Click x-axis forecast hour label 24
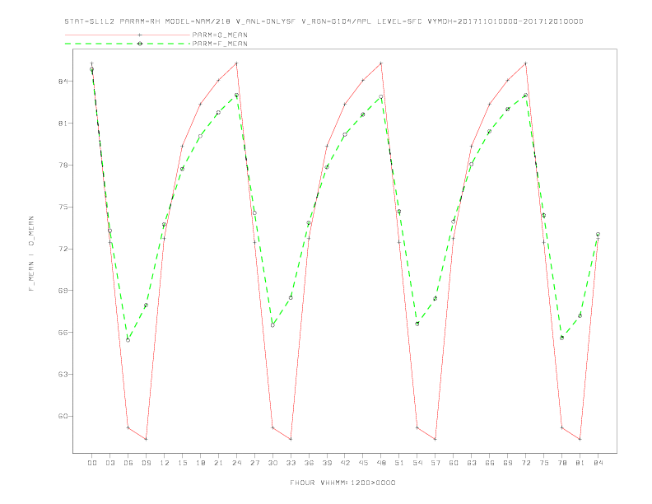652x504 pixels. [236, 463]
